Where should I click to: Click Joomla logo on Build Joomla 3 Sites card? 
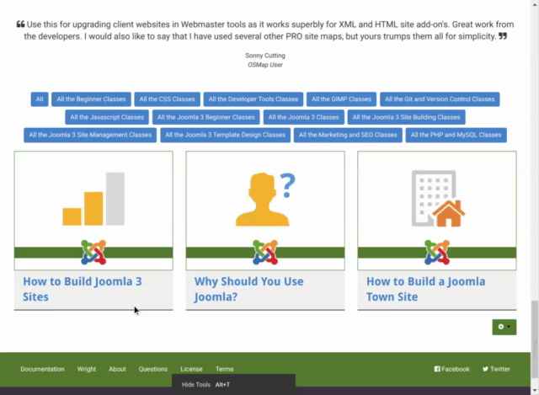[93, 253]
